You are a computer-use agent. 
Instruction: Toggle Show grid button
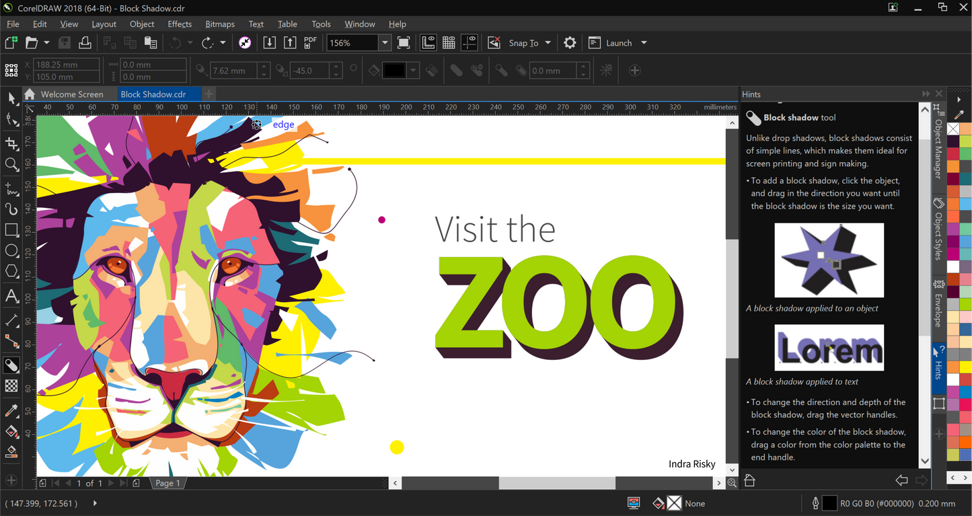(x=449, y=42)
